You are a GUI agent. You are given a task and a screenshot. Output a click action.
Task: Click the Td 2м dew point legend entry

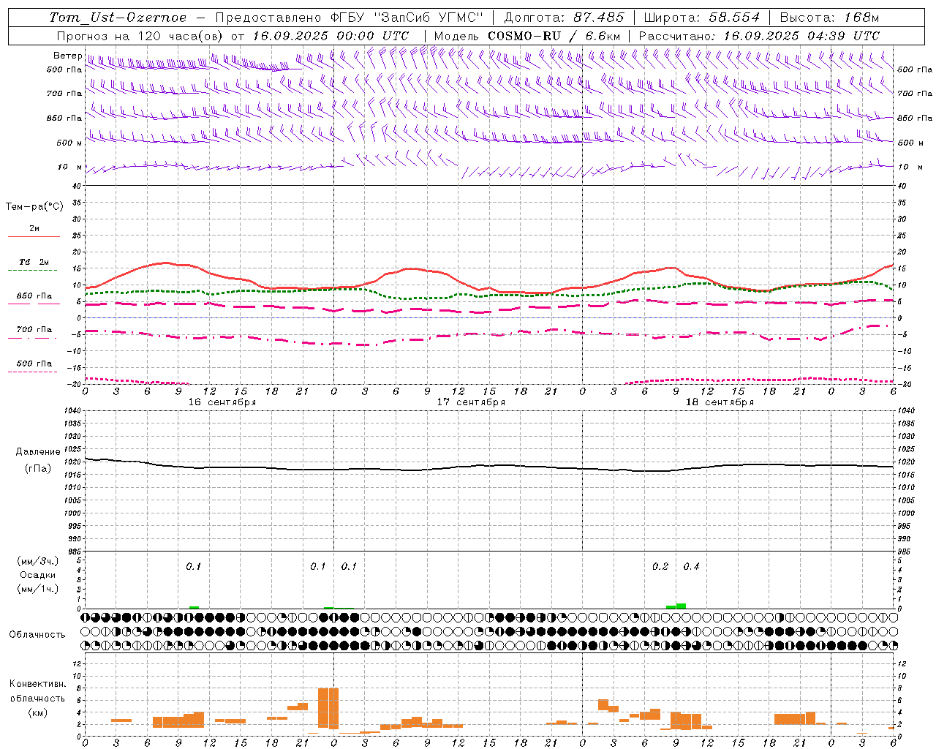tap(34, 262)
